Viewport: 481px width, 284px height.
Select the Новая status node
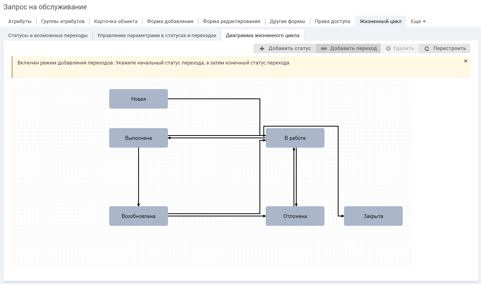[x=139, y=99]
